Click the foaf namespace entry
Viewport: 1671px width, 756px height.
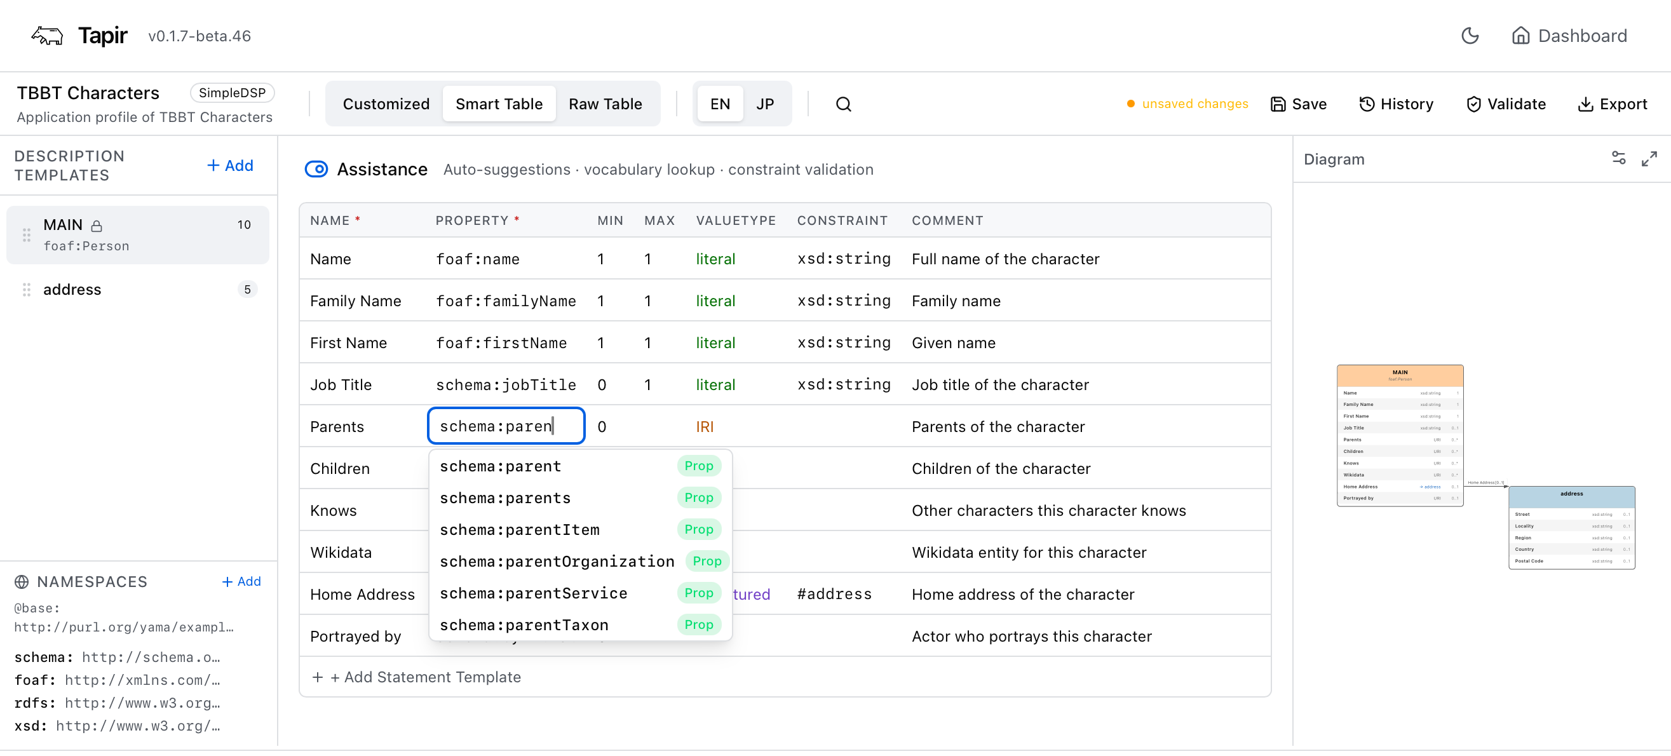click(x=118, y=680)
